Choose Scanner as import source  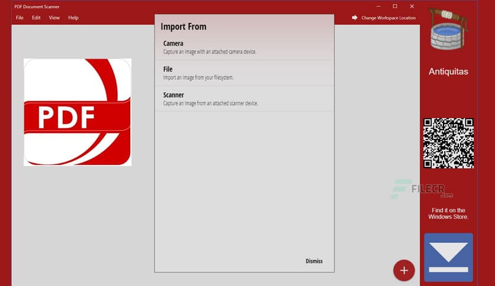click(245, 99)
